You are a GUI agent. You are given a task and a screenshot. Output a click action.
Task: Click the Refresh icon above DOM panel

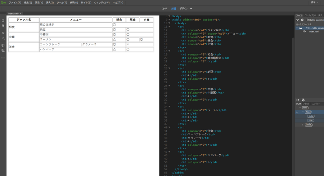click(298, 100)
